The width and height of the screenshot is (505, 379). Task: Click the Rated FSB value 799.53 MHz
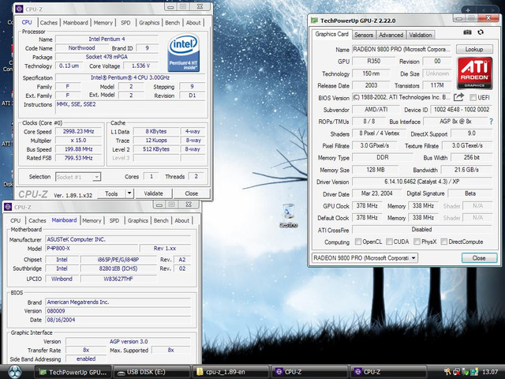pyautogui.click(x=79, y=158)
